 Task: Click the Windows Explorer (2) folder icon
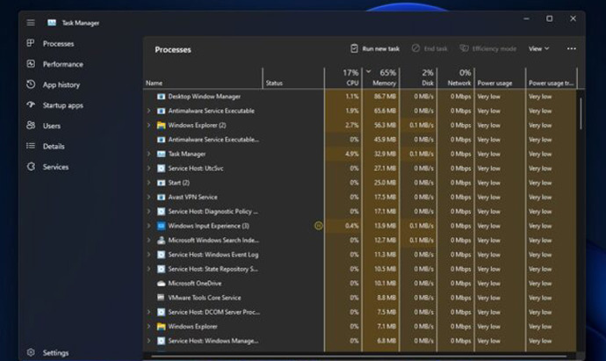[x=162, y=126]
